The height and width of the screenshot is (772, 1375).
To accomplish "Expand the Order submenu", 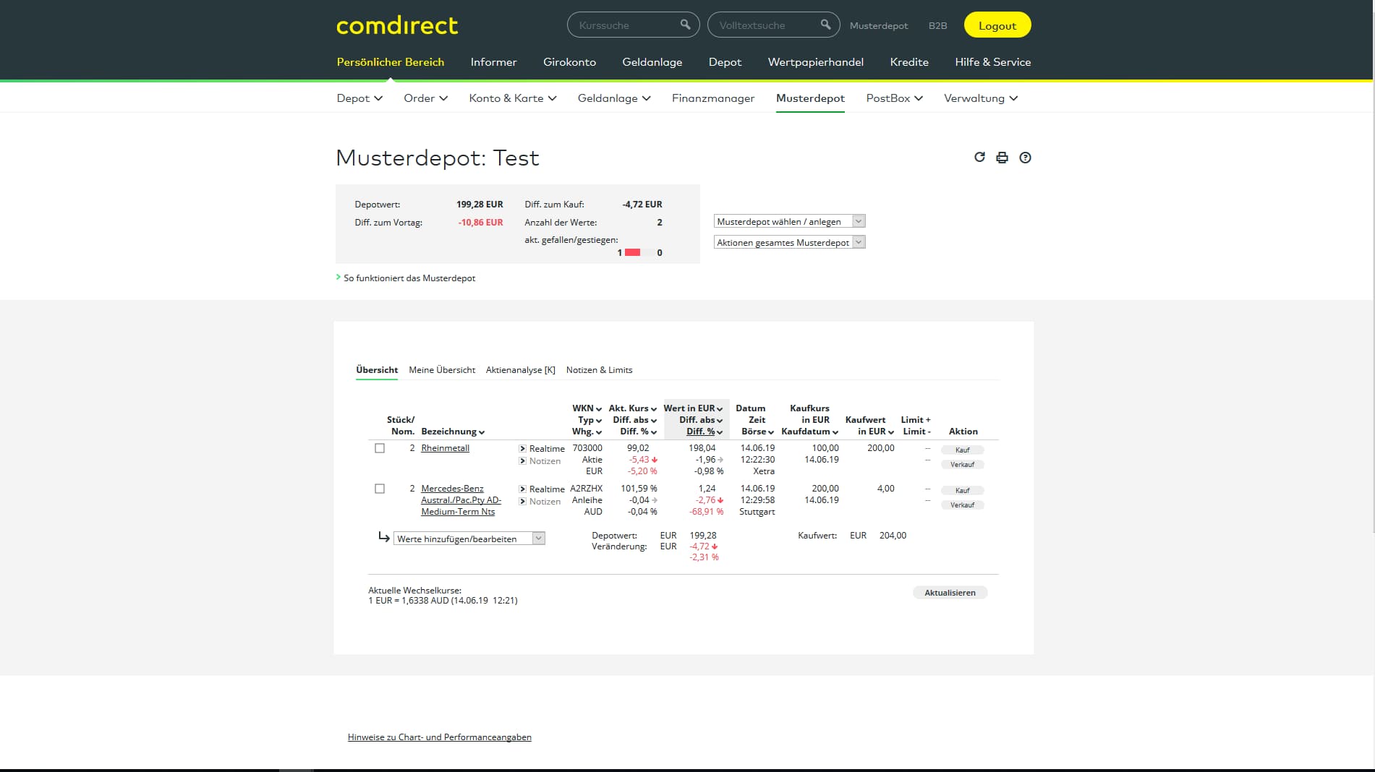I will pyautogui.click(x=425, y=98).
